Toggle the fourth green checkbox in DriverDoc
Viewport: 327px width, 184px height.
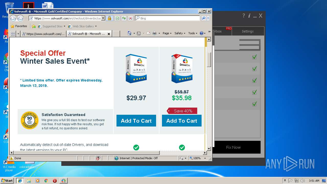point(254,92)
